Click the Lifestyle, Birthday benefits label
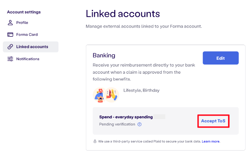This screenshot has width=248, height=153. coord(141,90)
